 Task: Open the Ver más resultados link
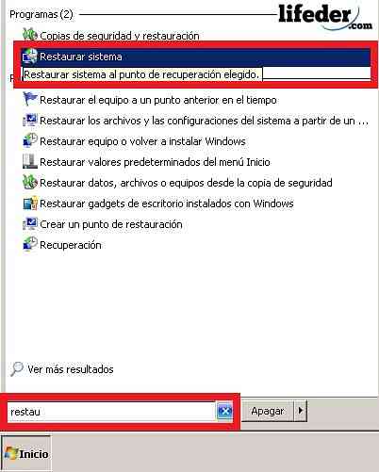click(71, 369)
